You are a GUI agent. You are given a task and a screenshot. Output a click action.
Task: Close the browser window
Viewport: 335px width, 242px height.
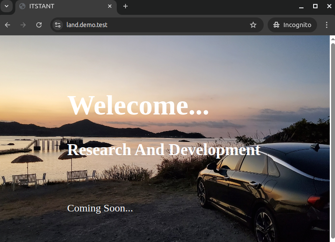pyautogui.click(x=329, y=7)
